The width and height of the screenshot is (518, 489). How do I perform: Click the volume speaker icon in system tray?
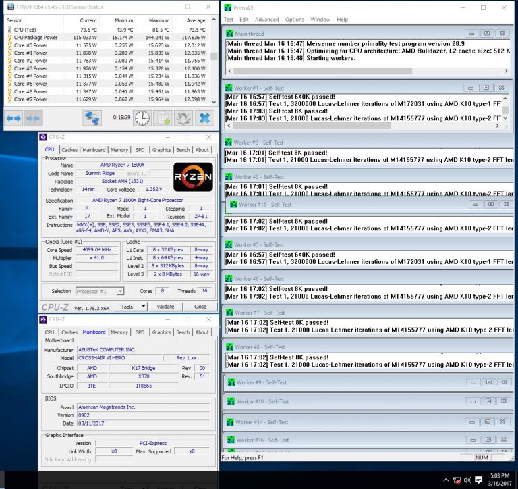(x=468, y=480)
